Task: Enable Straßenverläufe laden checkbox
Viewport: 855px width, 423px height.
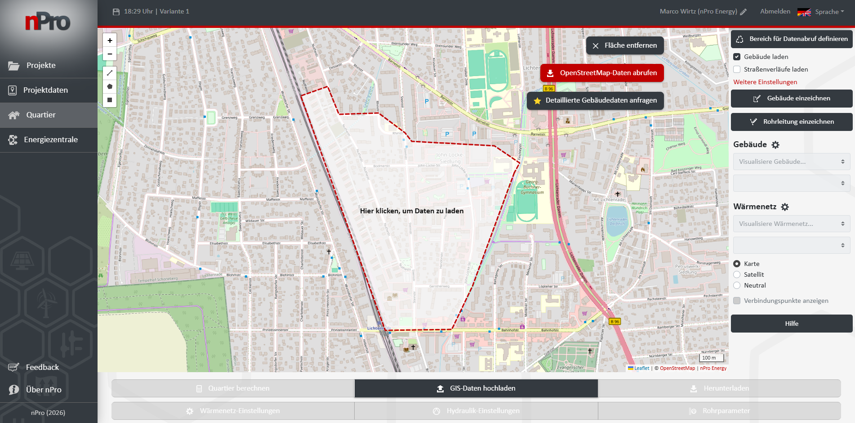Action: tap(737, 69)
